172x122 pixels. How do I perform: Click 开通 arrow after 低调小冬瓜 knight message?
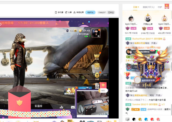(154, 43)
